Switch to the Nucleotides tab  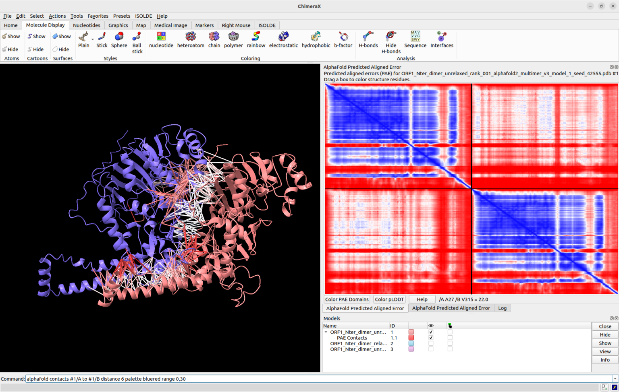point(87,25)
